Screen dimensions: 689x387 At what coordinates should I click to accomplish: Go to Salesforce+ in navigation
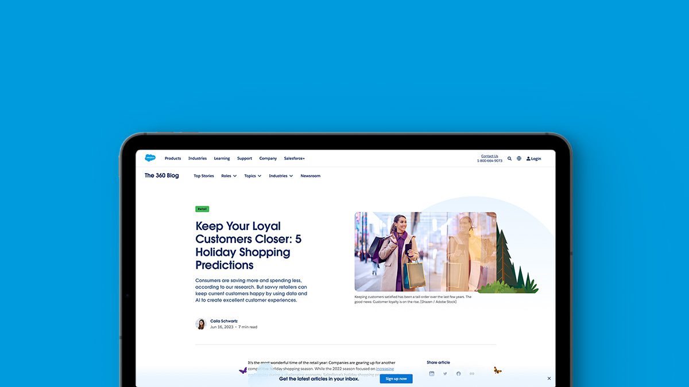[295, 158]
